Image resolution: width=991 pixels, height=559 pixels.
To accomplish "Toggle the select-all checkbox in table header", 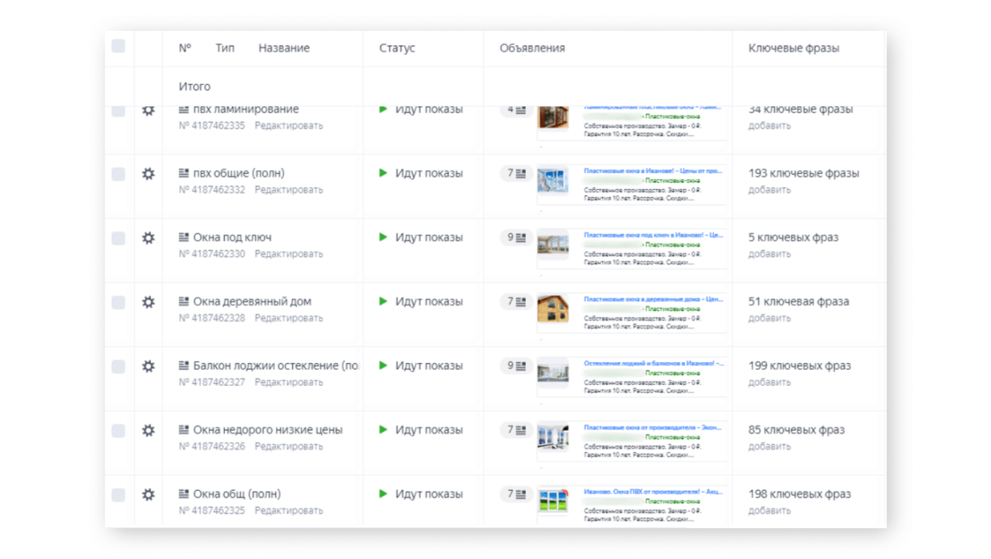I will coord(118,47).
